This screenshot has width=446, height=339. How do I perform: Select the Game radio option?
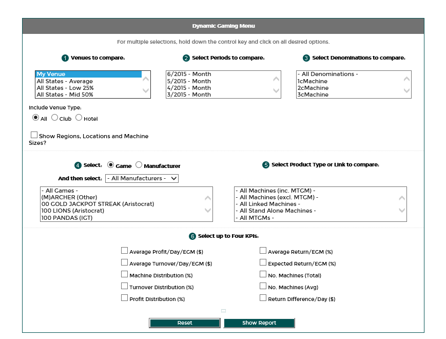pos(111,165)
